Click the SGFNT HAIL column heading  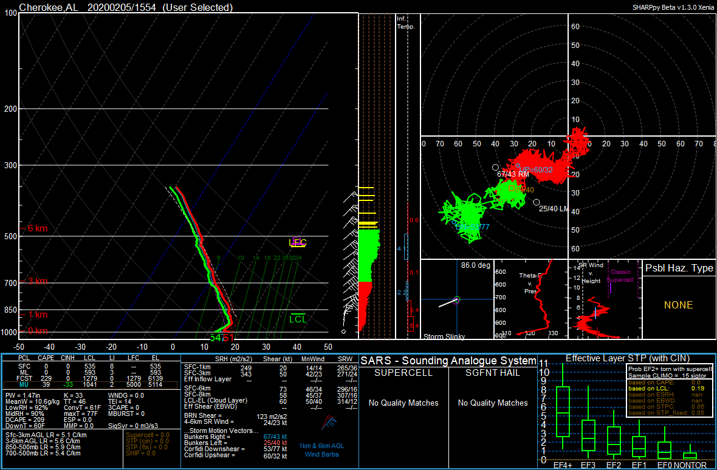coord(492,373)
